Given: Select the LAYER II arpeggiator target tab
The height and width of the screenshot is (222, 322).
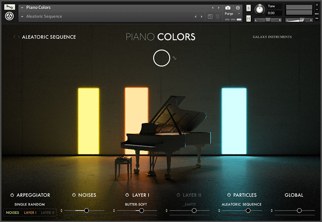Looking at the screenshot, I should tap(48, 213).
